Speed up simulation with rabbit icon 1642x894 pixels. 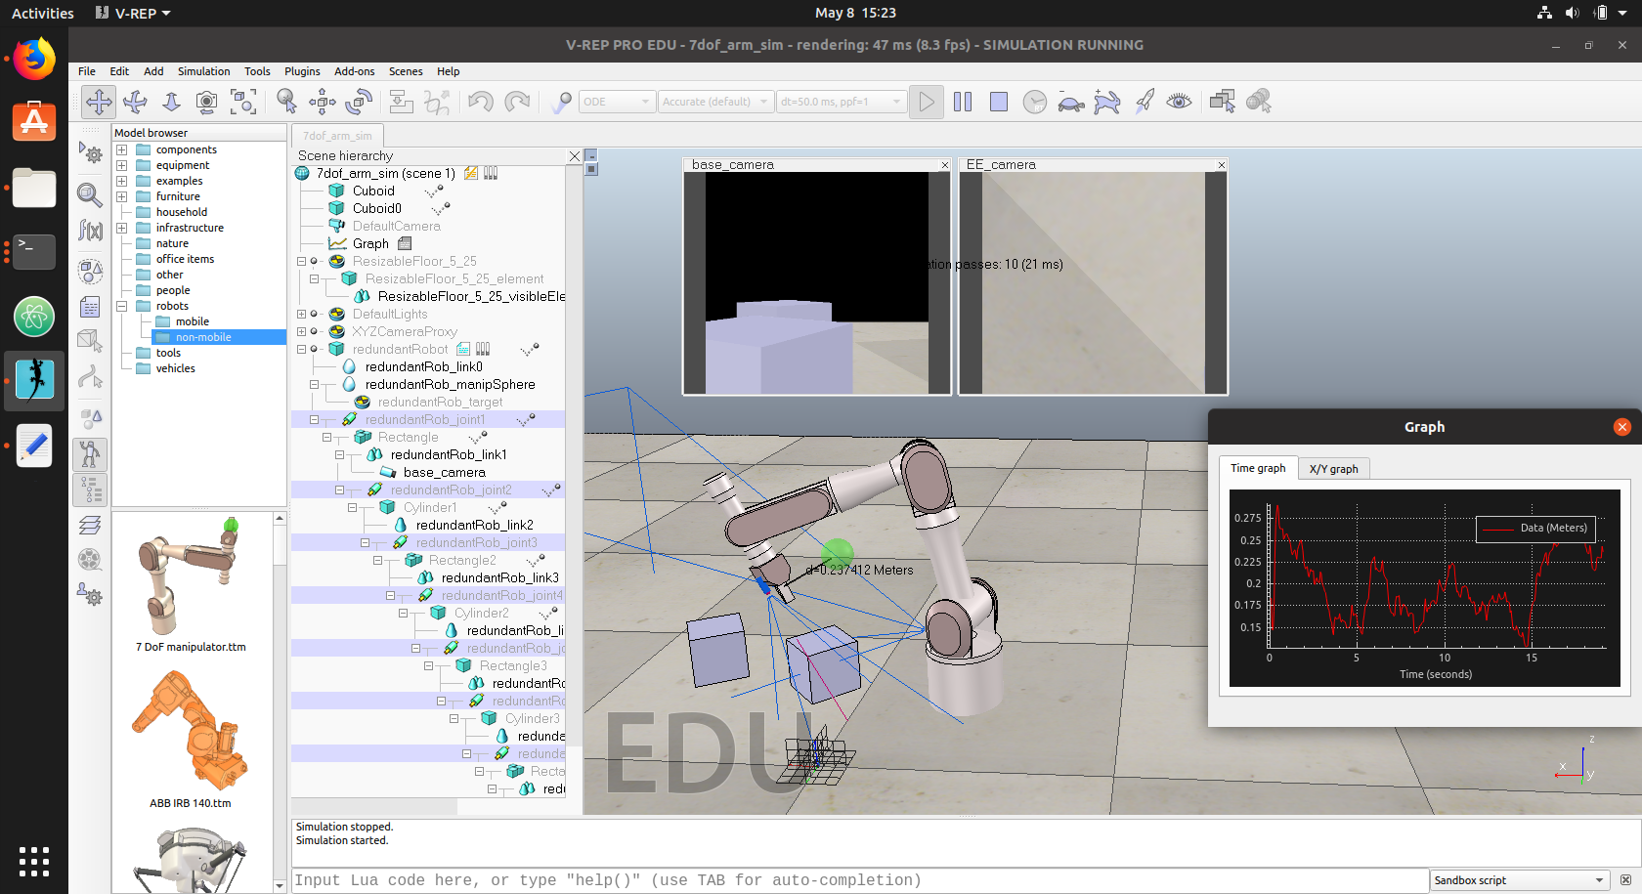pyautogui.click(x=1107, y=102)
